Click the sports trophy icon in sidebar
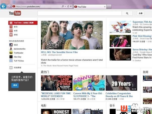This screenshot has height=114, width=152. pyautogui.click(x=11, y=31)
